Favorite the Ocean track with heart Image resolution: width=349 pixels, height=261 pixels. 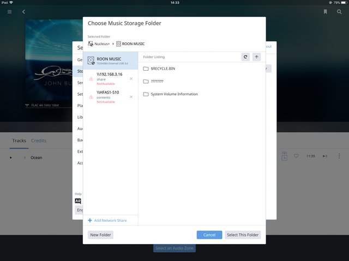pos(296,156)
